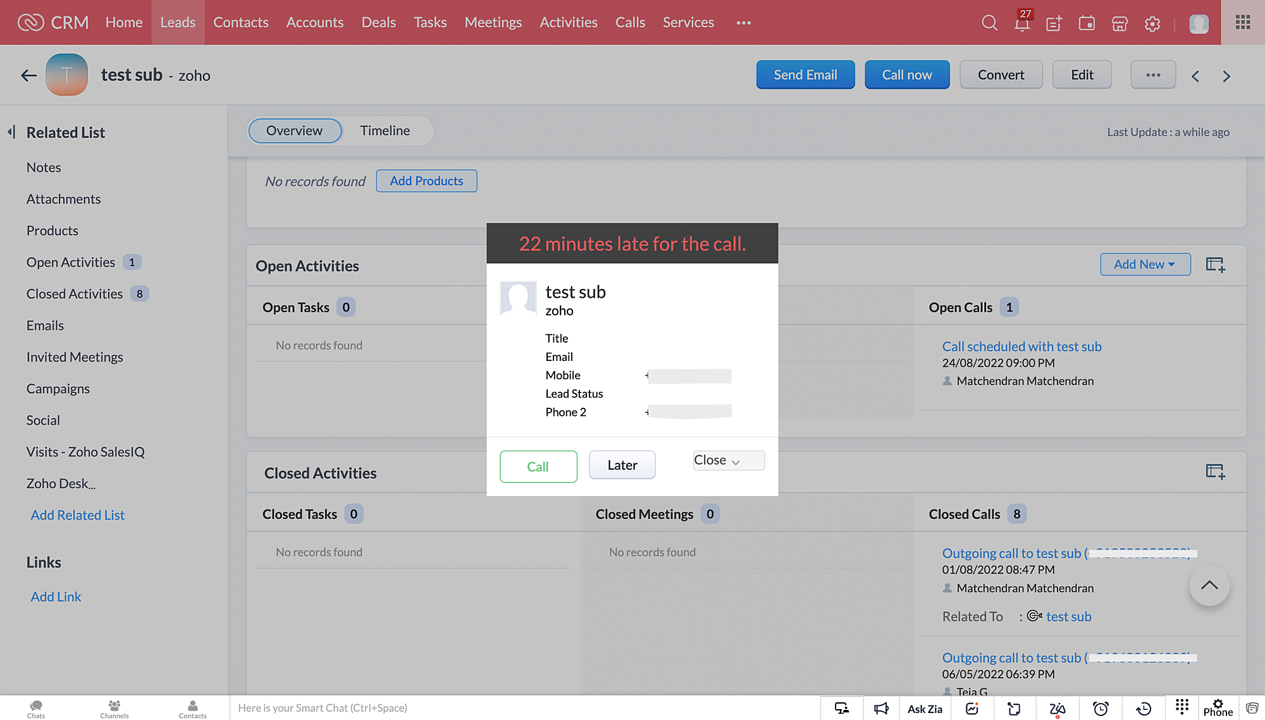The width and height of the screenshot is (1265, 720).
Task: Jump to Invited Meetings in sidebar
Action: click(75, 357)
